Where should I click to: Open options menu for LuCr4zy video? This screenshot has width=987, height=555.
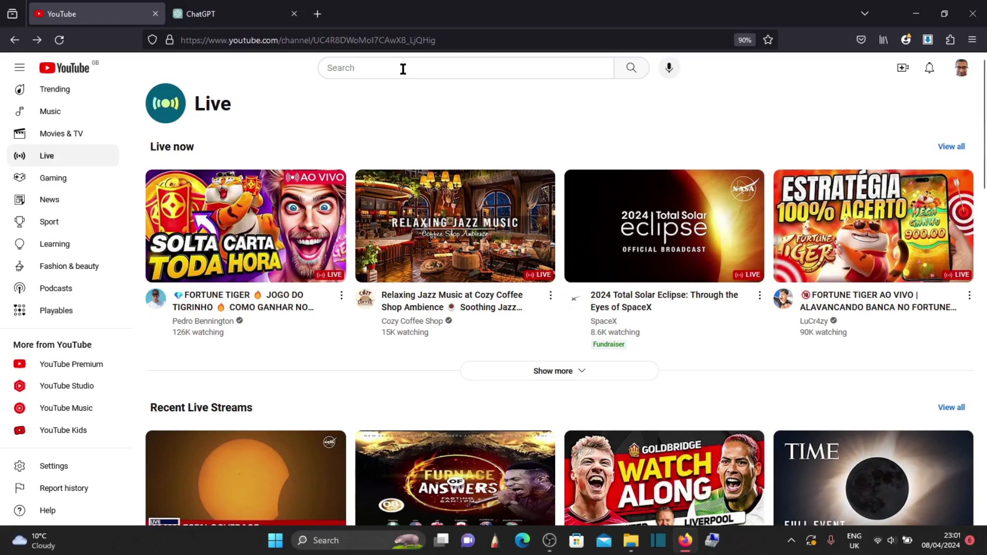(970, 295)
